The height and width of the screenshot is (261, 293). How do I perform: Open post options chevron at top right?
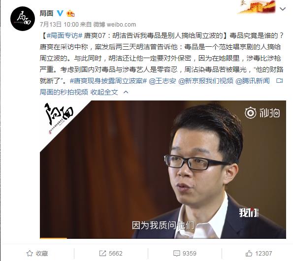click(x=283, y=9)
